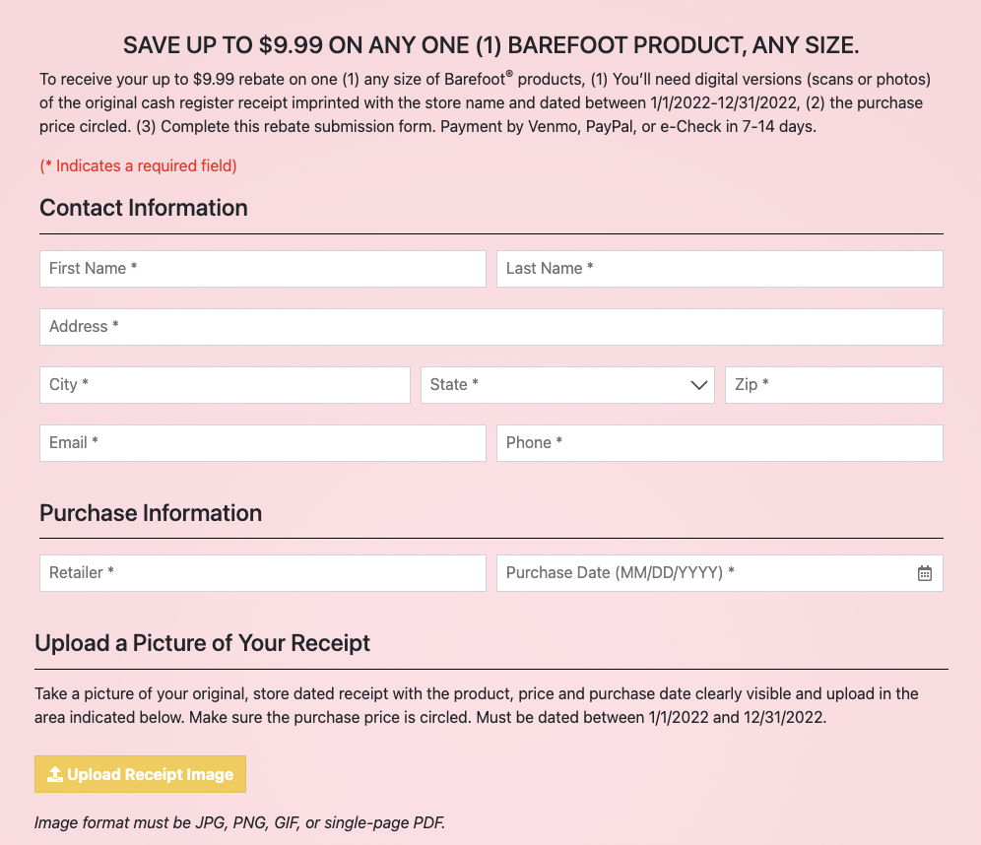The image size is (981, 845).
Task: Click into the Address field
Action: click(490, 327)
